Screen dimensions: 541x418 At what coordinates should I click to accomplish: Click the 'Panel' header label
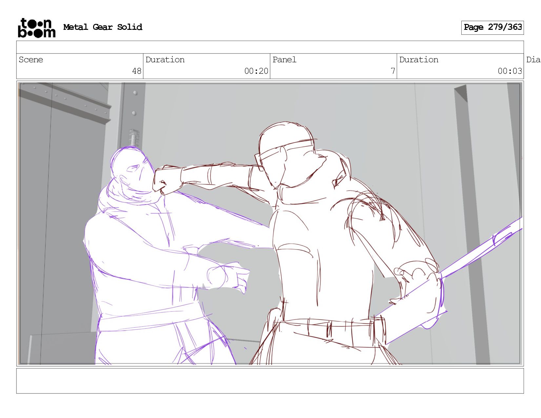click(x=284, y=60)
